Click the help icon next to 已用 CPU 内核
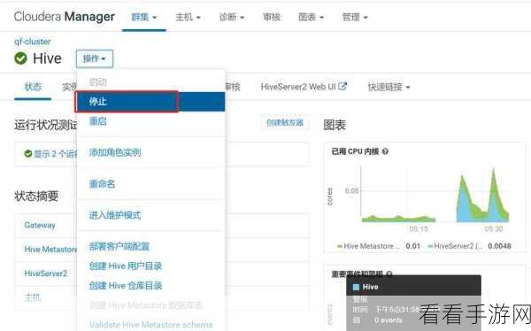The image size is (531, 331). 385,151
